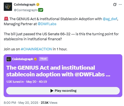Click the 8:00 PM May 20, 2025 timestamp
Viewport: 124px width, 106px height.
coord(21,103)
